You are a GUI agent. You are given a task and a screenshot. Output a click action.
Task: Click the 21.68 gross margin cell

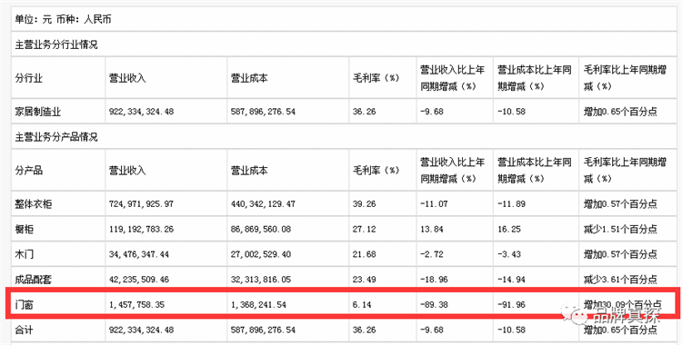pyautogui.click(x=364, y=254)
